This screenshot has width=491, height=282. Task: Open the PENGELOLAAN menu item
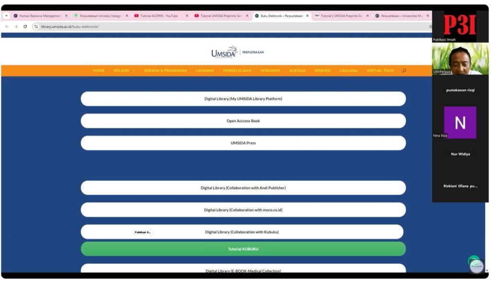237,71
